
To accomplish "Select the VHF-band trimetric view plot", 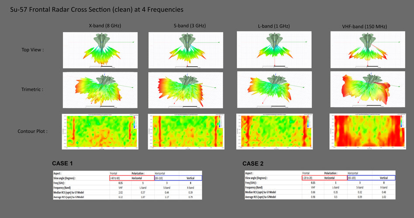I will click(368, 89).
